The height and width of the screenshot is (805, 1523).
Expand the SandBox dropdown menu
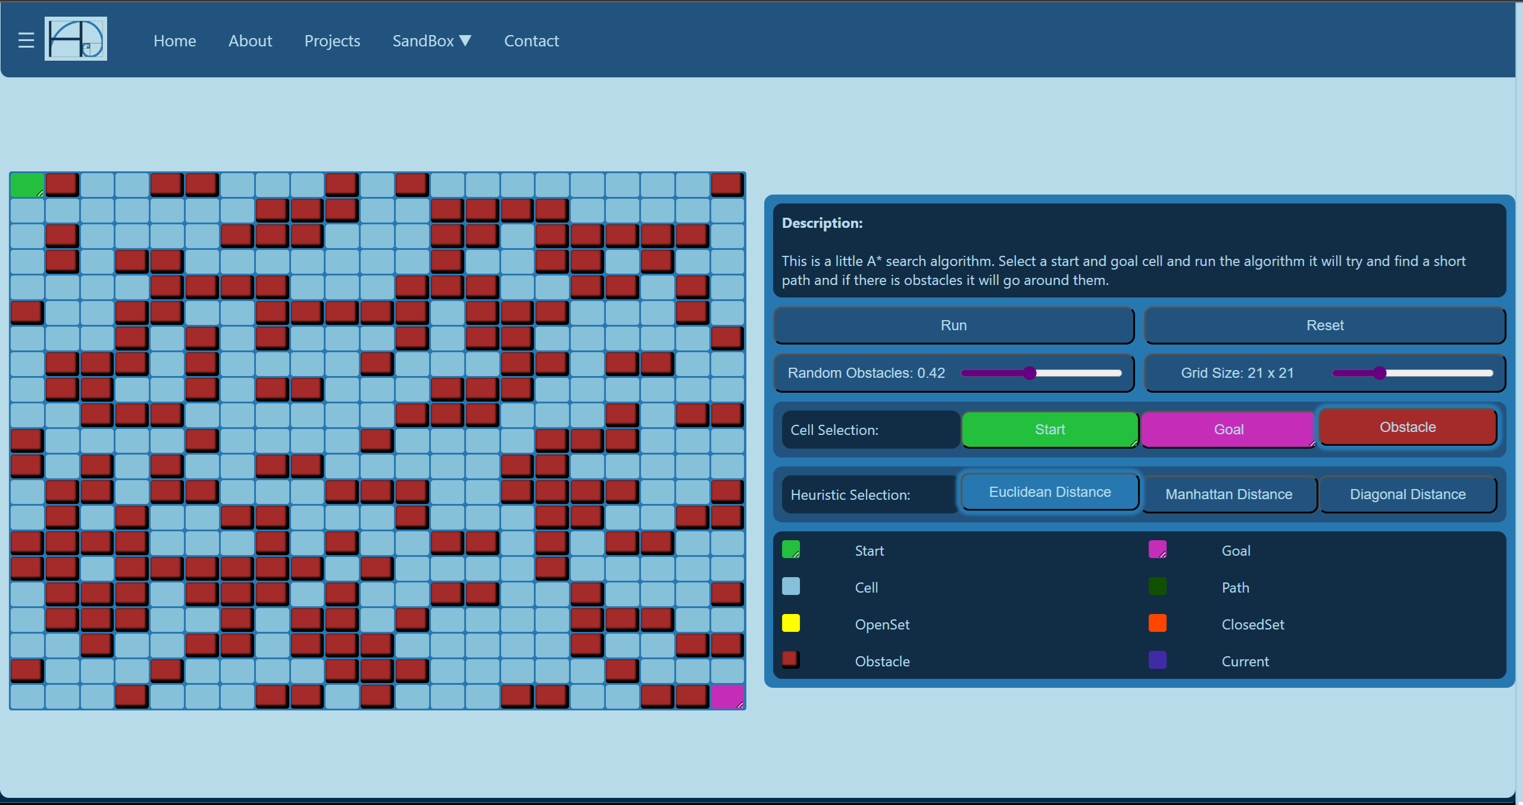coord(431,41)
